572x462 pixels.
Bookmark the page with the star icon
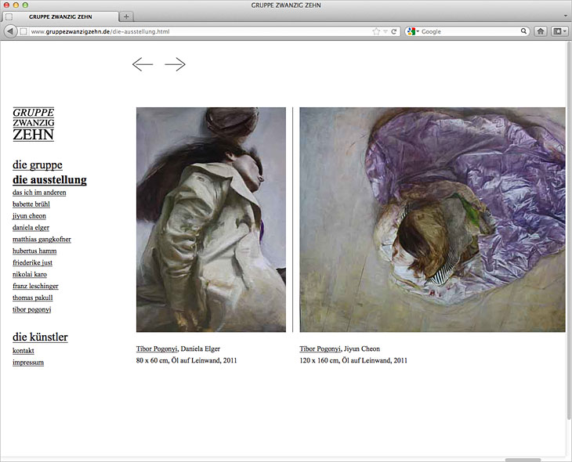pos(376,31)
